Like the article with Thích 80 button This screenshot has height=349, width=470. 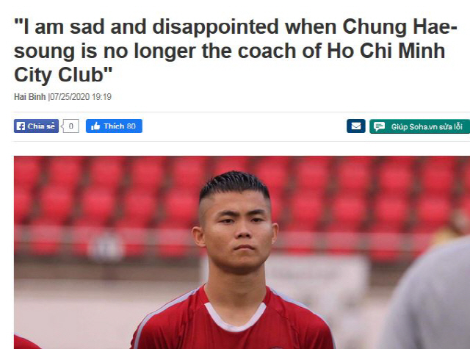click(114, 126)
